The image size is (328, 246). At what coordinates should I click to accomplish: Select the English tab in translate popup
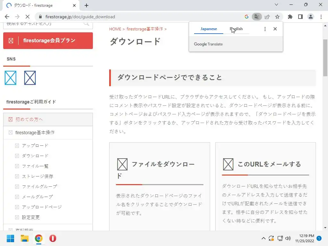pyautogui.click(x=236, y=29)
